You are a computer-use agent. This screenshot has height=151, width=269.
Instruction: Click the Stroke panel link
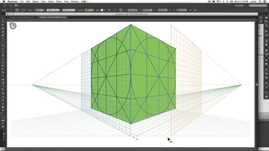[x=30, y=10]
